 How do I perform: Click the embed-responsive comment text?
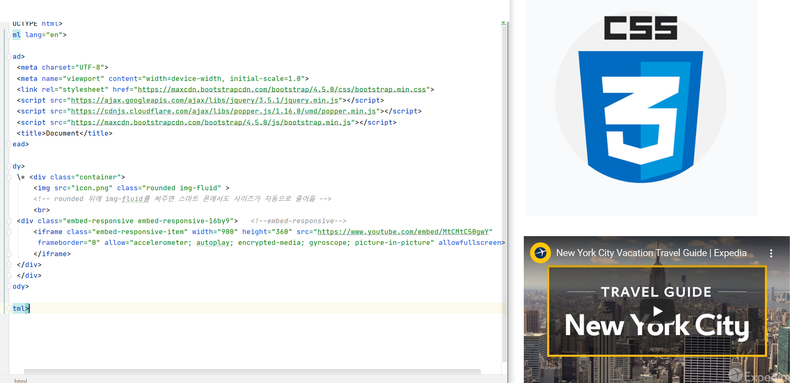pos(299,221)
